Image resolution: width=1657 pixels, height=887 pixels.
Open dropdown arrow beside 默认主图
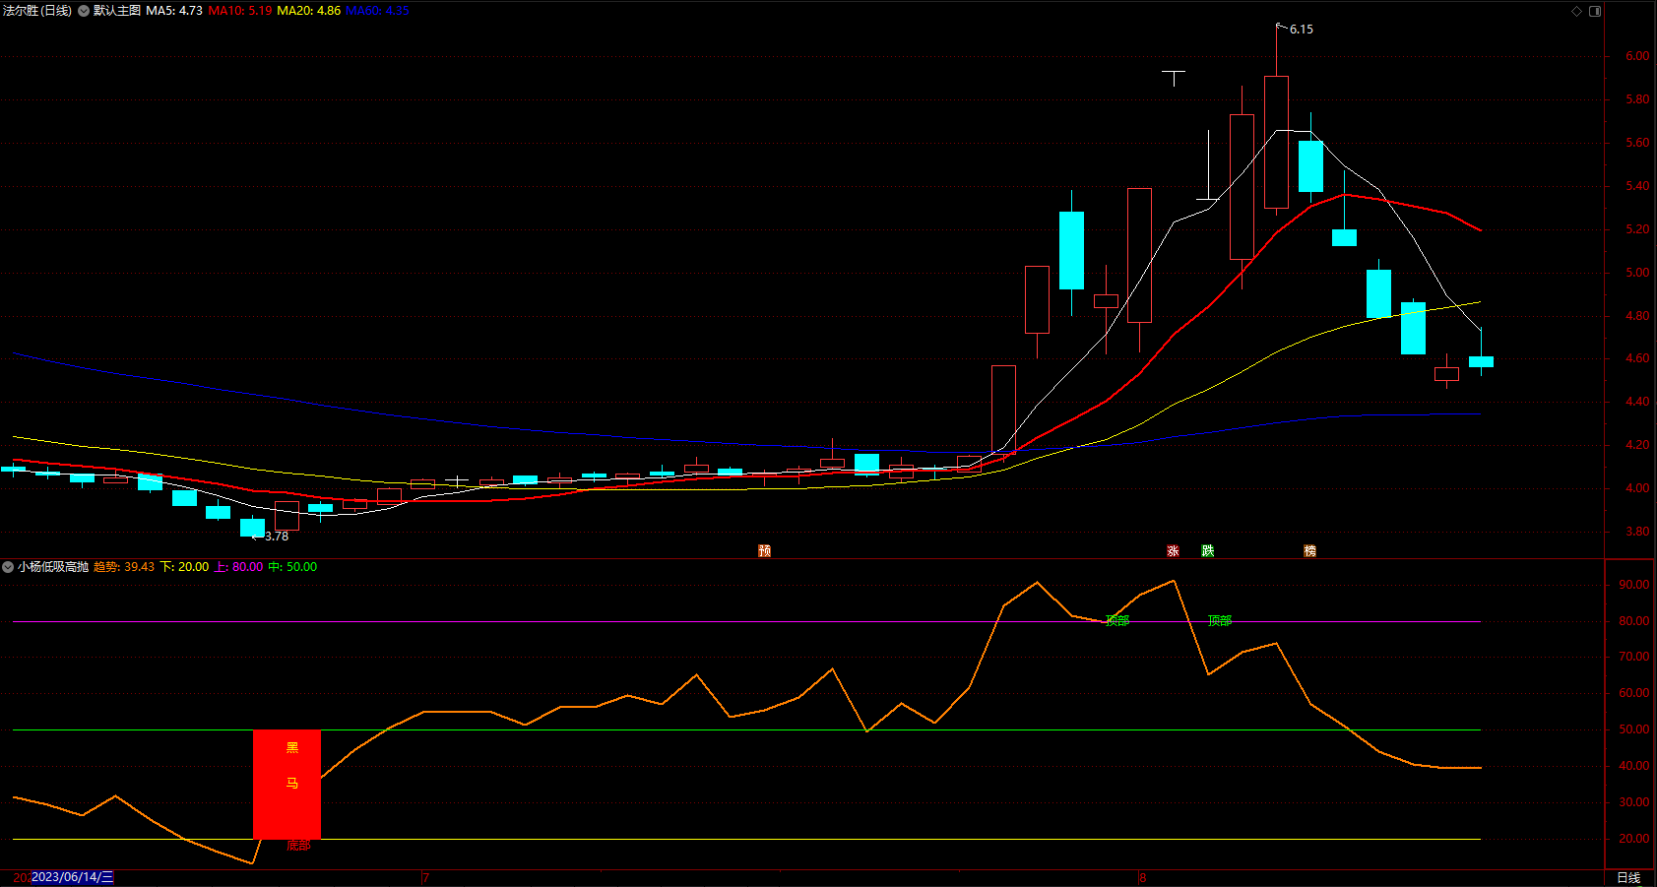coord(84,11)
